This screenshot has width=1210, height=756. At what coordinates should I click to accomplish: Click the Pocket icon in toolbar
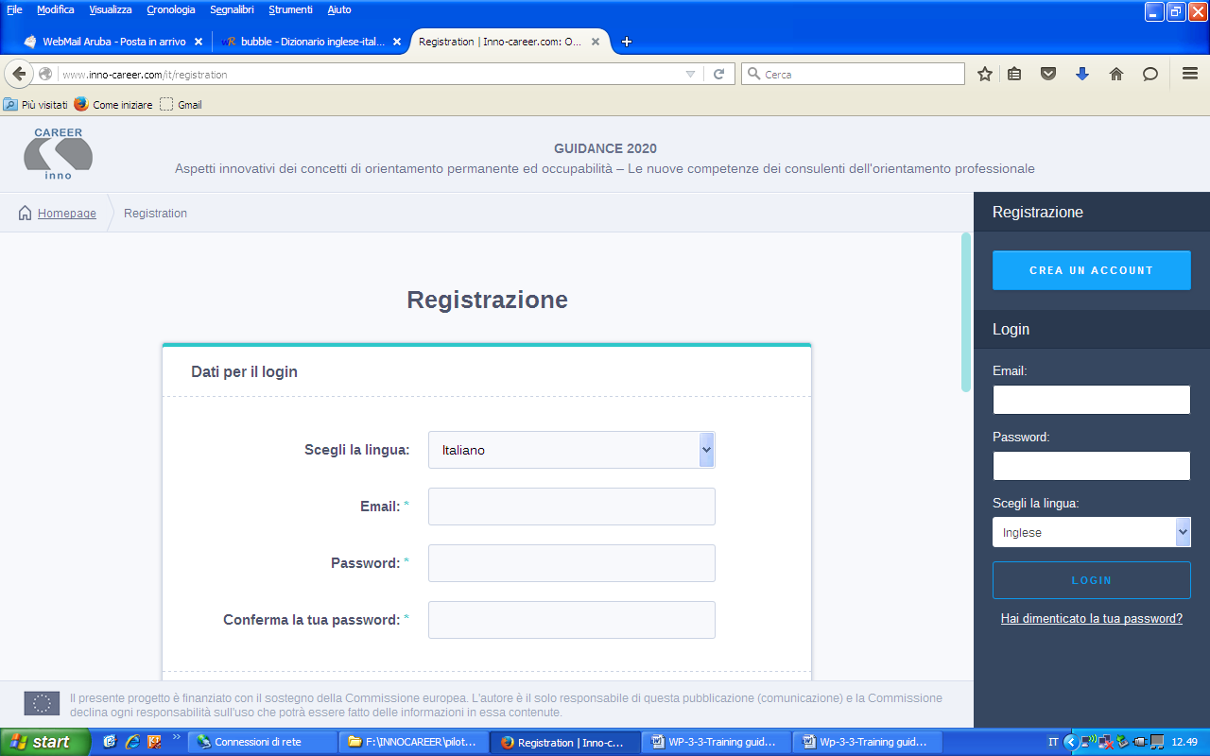pos(1048,74)
